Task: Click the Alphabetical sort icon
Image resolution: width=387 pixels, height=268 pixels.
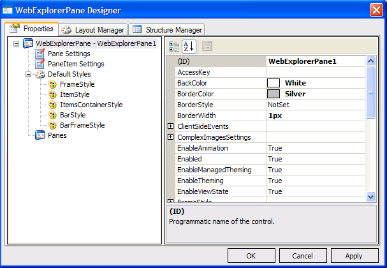Action: coord(189,46)
